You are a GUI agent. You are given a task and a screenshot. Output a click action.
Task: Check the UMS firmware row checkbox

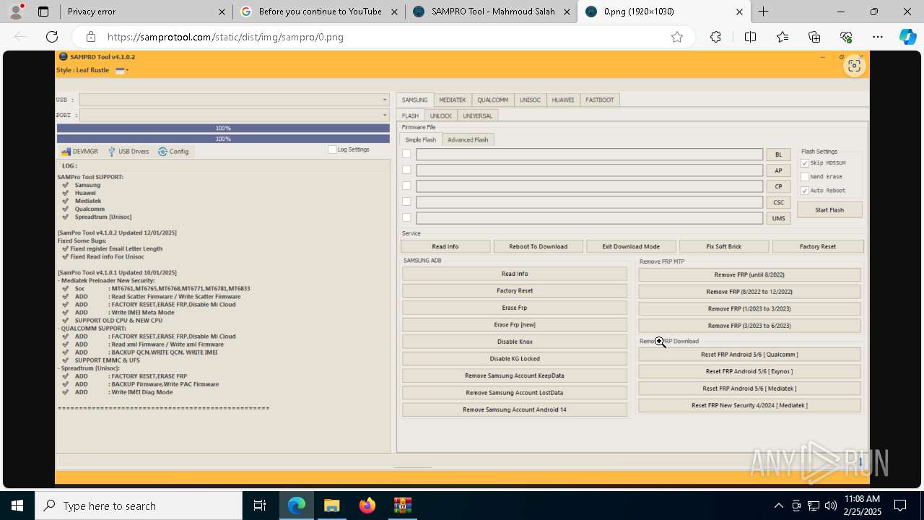406,217
